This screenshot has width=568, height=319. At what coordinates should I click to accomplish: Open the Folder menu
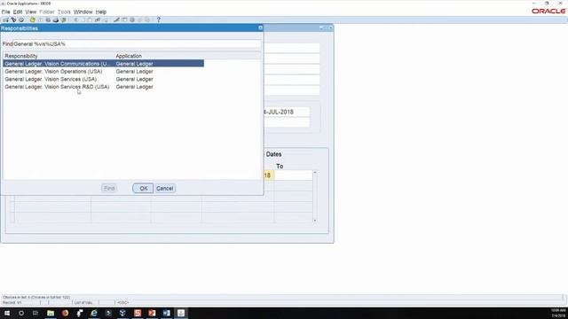point(47,12)
